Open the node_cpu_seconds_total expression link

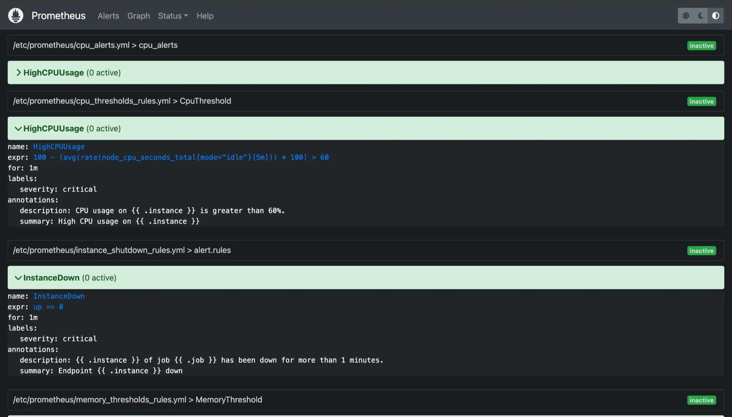point(181,157)
